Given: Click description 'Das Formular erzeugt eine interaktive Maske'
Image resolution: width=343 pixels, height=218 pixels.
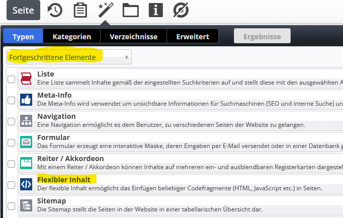Looking at the screenshot, I should click(190, 146).
